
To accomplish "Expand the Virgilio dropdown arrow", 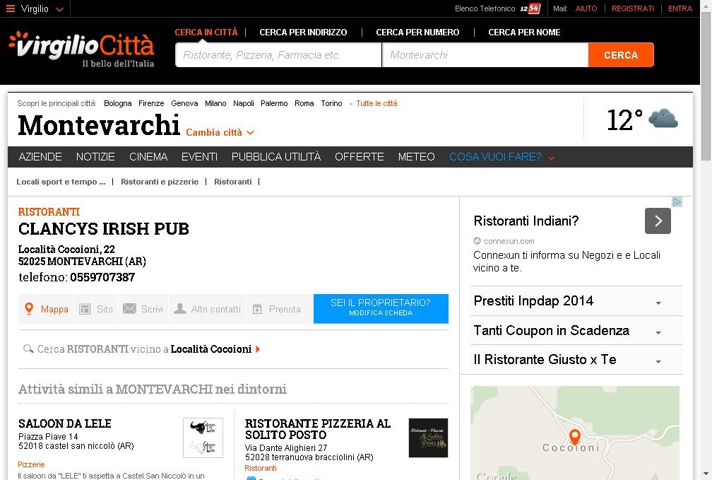I will click(x=59, y=9).
